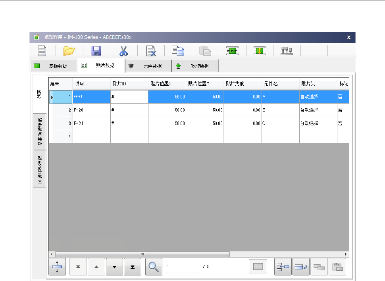Click the 编号 column header
The height and width of the screenshot is (281, 385).
pyautogui.click(x=61, y=84)
